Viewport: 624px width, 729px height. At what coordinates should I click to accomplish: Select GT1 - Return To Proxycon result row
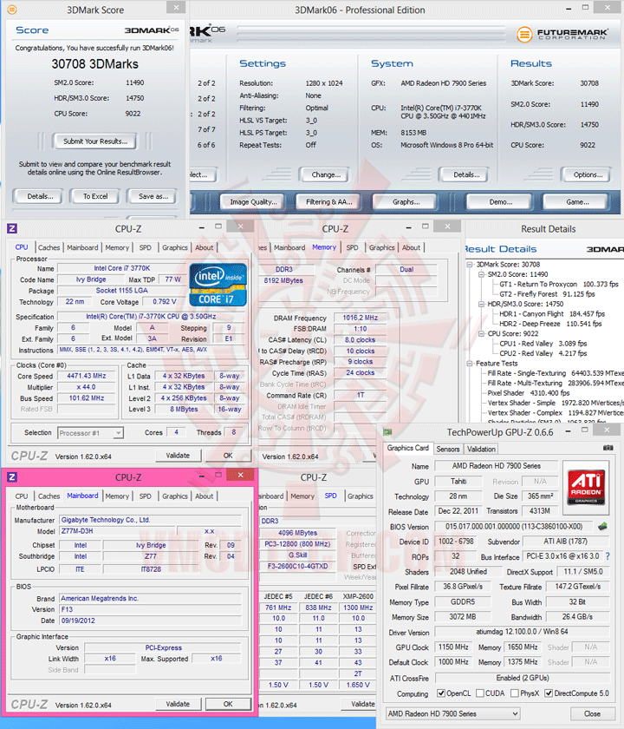pyautogui.click(x=558, y=284)
